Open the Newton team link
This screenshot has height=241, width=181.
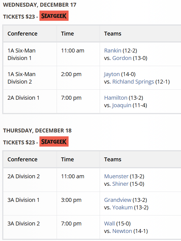tap(122, 231)
